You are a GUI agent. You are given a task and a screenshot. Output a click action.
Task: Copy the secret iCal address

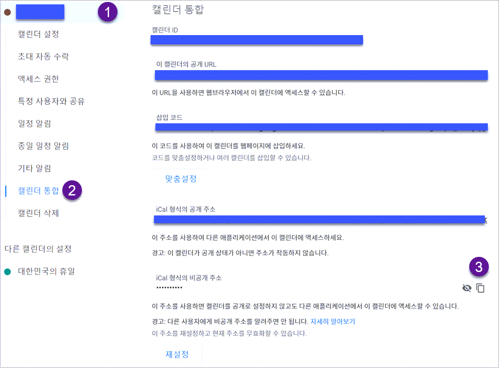[x=480, y=288]
